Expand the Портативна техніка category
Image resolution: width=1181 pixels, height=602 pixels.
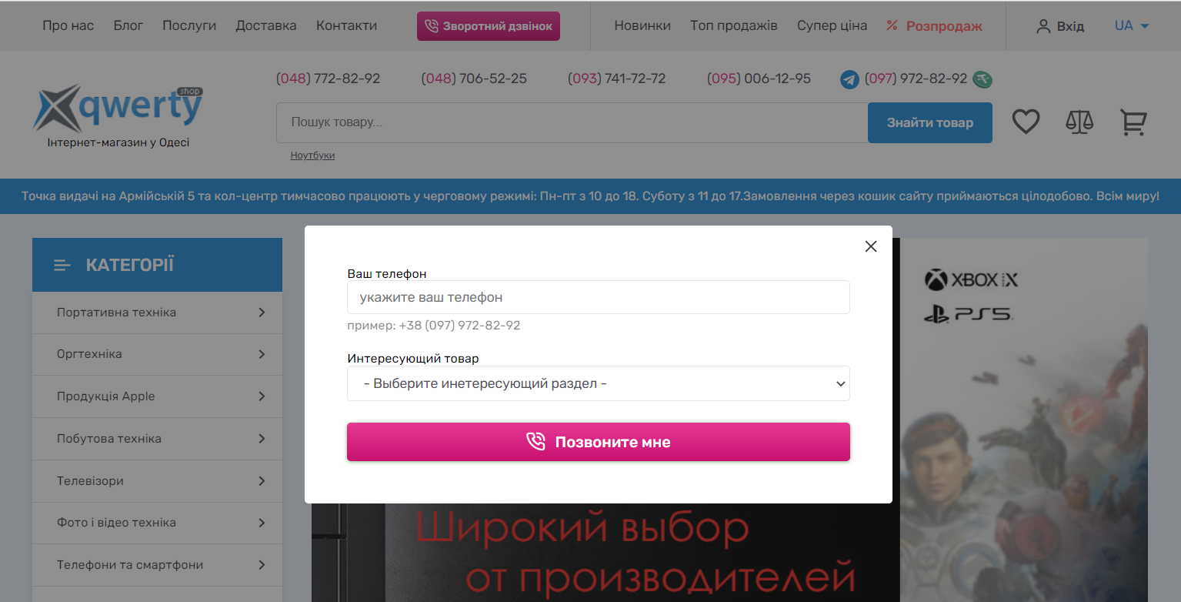(157, 313)
